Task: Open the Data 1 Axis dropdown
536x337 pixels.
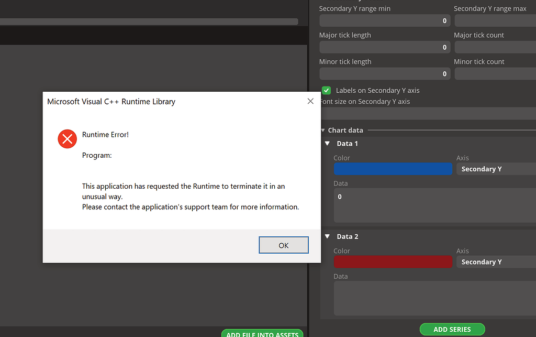Action: (496, 169)
